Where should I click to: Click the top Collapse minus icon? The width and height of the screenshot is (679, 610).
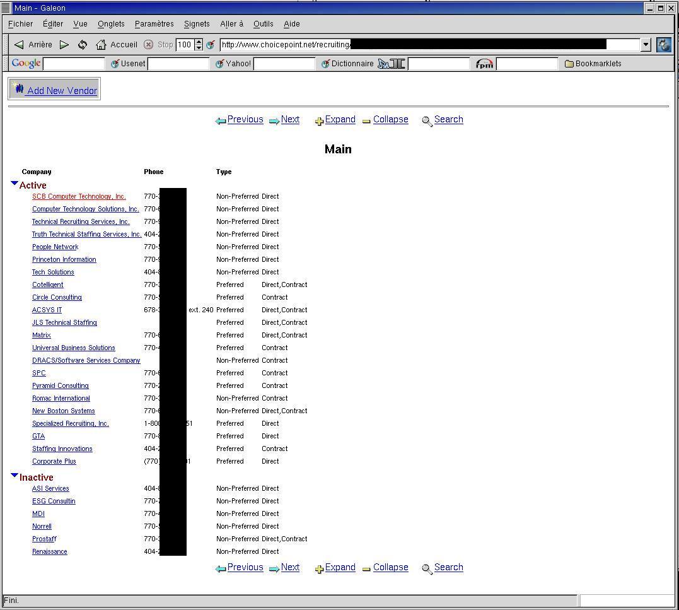coord(366,121)
